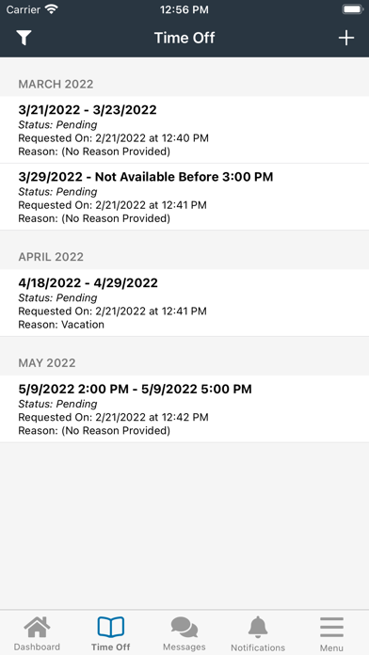
Task: Open 3/29/2022 Not Available Before 3:00 PM request
Action: 184,197
